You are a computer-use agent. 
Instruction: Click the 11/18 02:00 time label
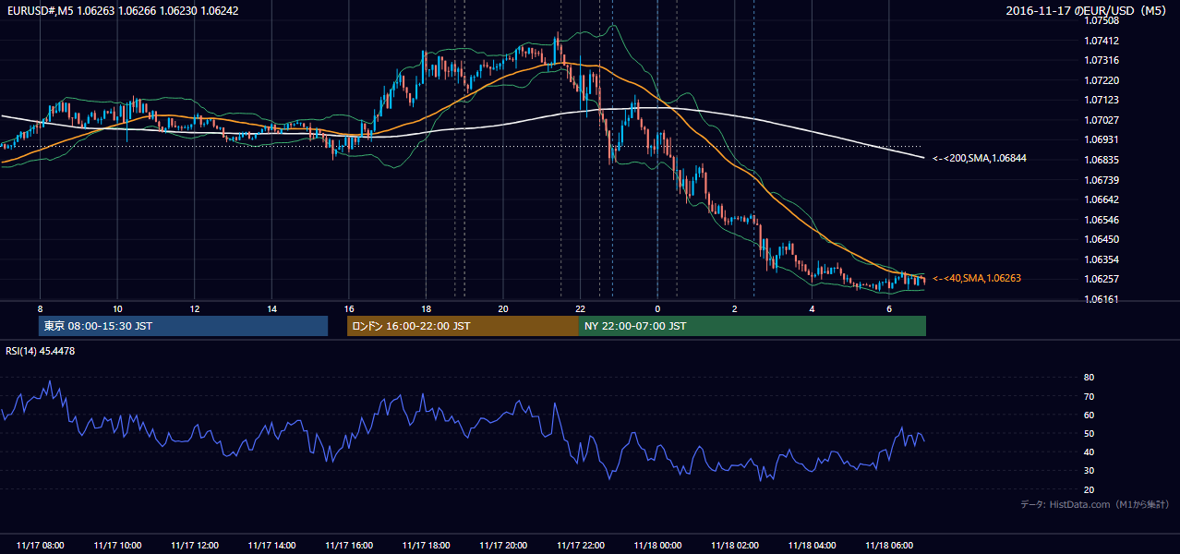click(735, 546)
